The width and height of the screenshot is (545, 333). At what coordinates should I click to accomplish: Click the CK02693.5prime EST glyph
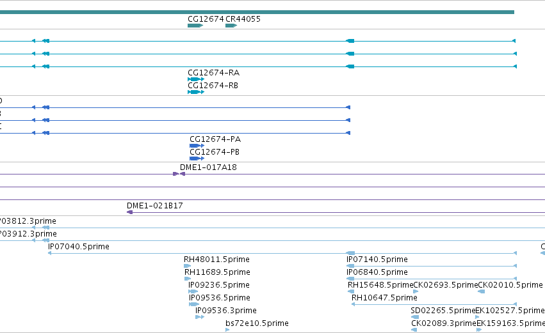[416, 291]
